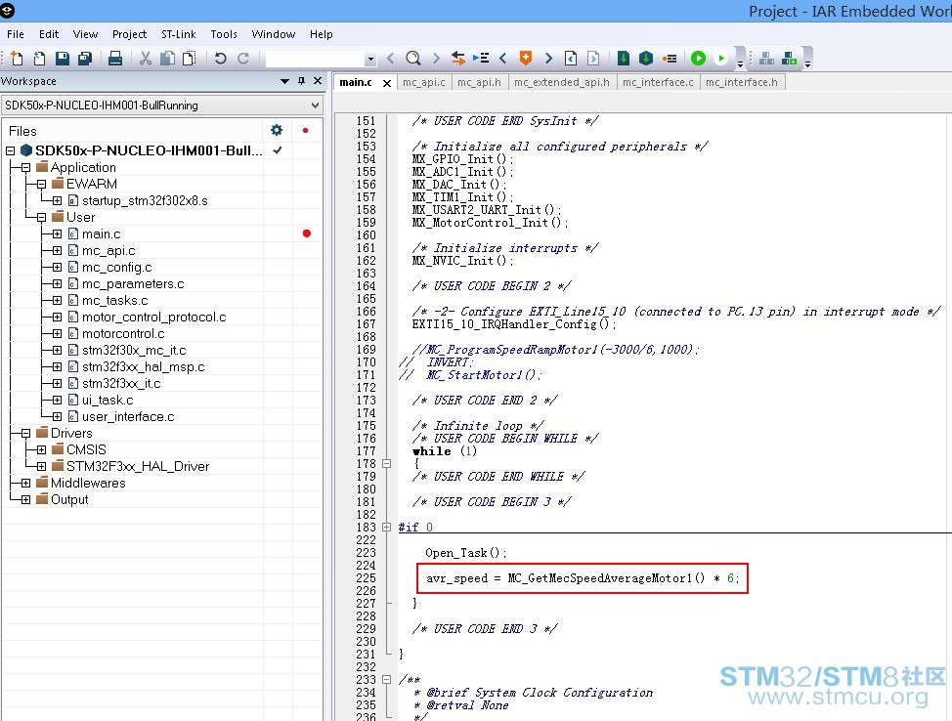Expand the Output folder
The image size is (952, 721).
25,499
